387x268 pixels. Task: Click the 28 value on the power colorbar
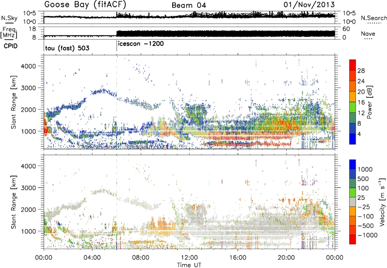pos(361,71)
